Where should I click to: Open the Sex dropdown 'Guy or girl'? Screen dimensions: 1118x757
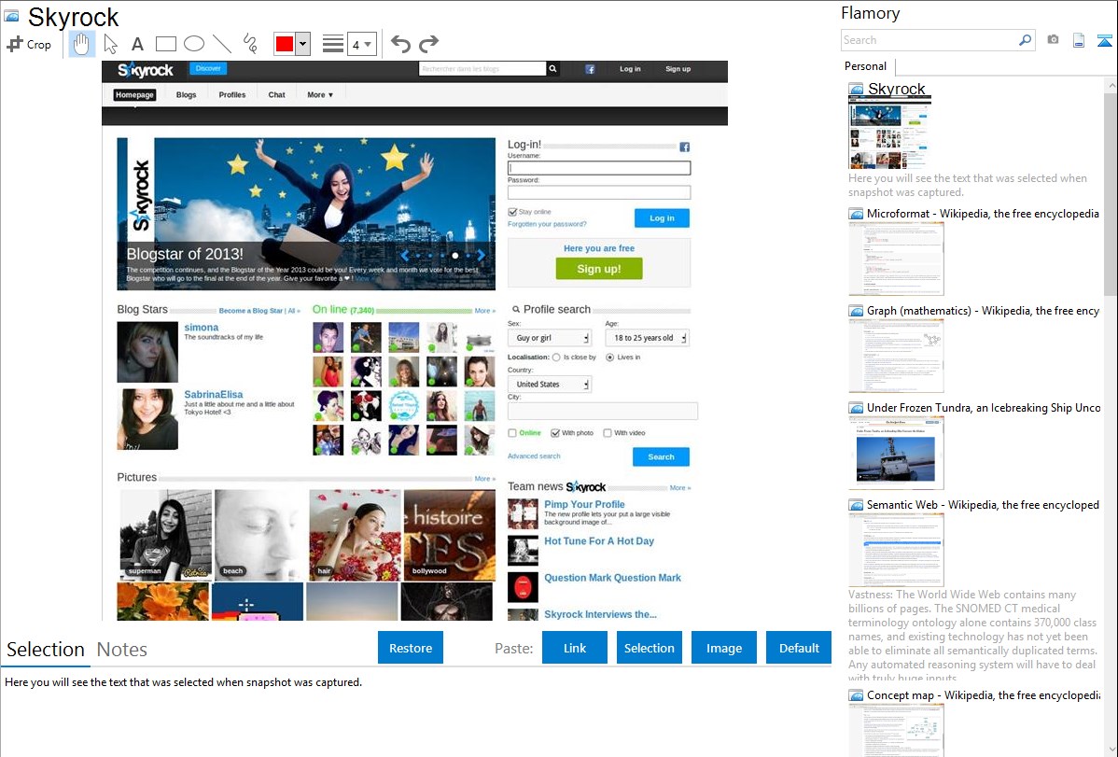pos(550,338)
